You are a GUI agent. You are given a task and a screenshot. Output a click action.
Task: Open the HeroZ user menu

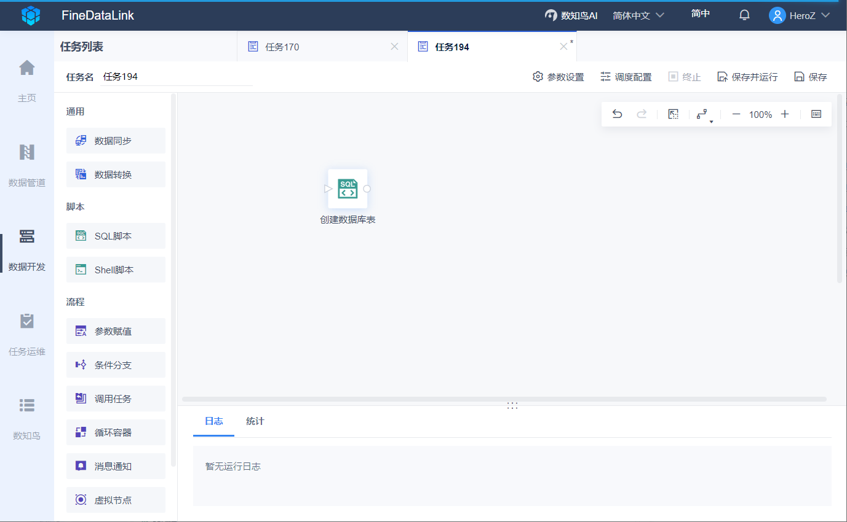[x=800, y=15]
